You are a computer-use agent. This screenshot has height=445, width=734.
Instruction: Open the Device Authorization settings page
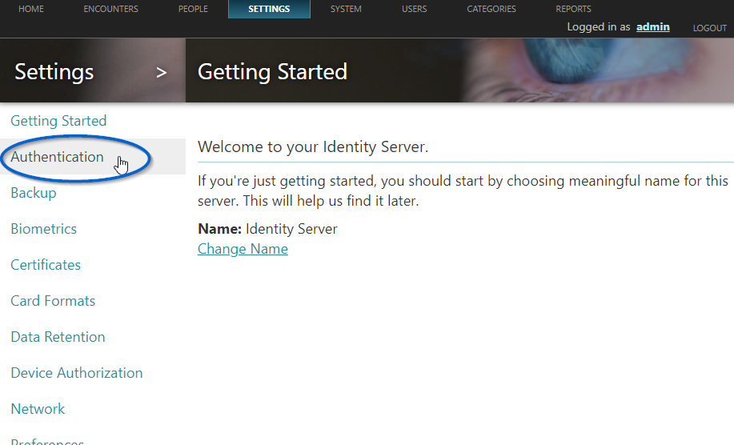tap(77, 373)
